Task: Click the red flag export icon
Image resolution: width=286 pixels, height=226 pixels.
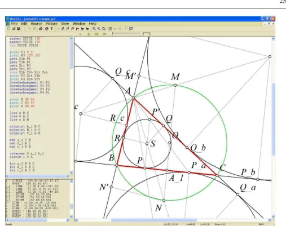Action: [x=77, y=29]
